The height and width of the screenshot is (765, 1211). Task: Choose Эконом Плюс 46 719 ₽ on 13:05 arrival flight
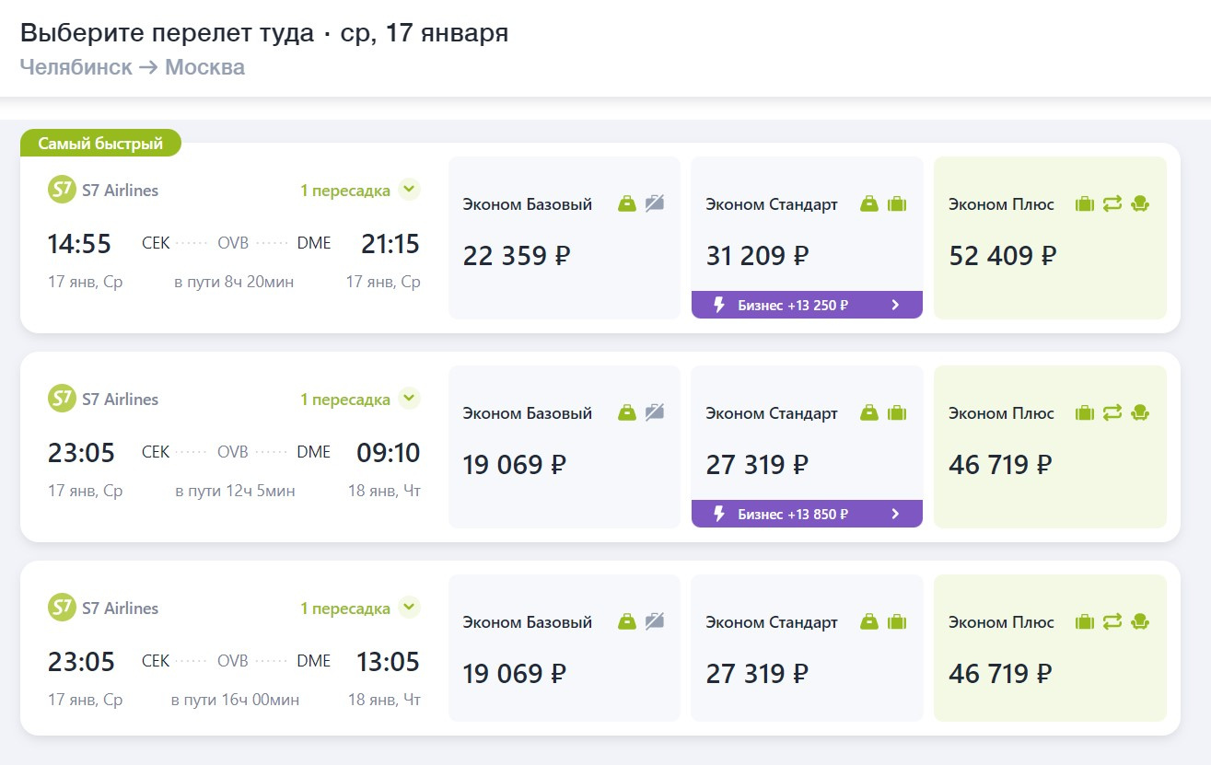click(x=1050, y=656)
